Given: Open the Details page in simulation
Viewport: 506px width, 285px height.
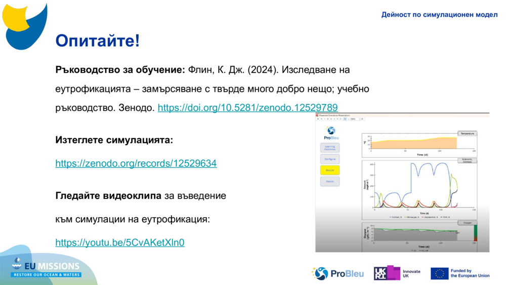Looking at the screenshot, I should [330, 181].
